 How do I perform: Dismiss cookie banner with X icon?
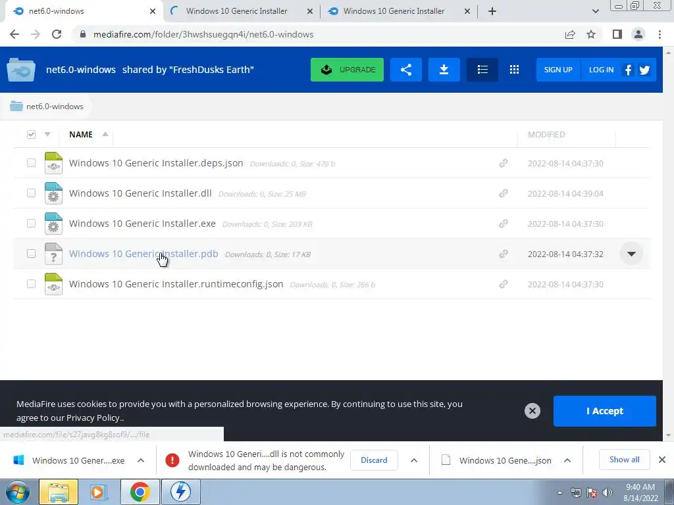[x=532, y=411]
